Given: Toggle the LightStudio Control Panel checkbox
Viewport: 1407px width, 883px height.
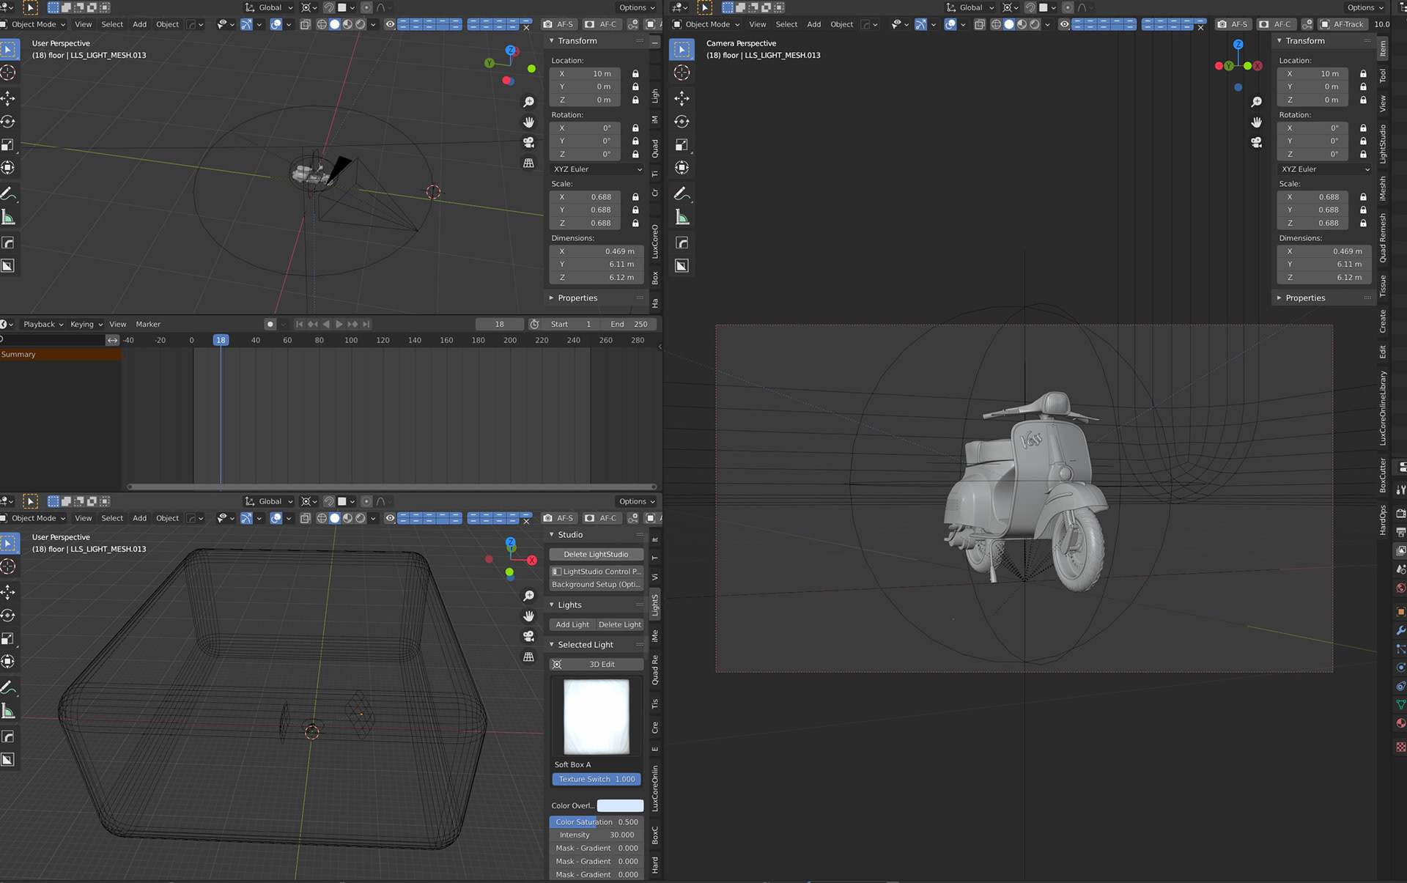Looking at the screenshot, I should (x=557, y=572).
